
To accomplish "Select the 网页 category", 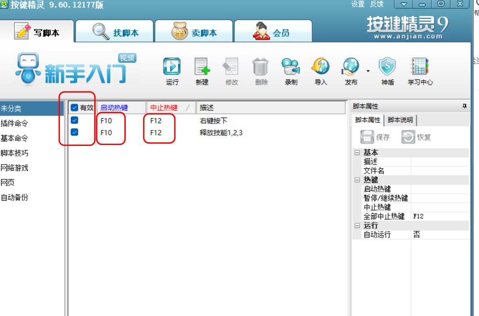I will (x=32, y=182).
